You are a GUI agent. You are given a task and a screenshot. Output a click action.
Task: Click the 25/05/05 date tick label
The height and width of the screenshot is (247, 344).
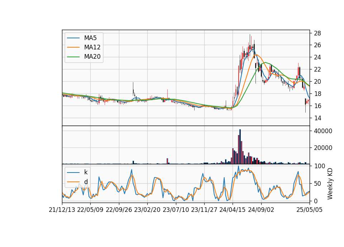point(309,210)
